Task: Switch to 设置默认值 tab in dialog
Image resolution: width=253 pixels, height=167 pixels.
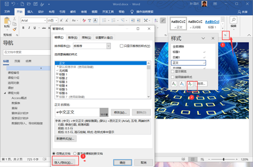Action: pos(104,38)
